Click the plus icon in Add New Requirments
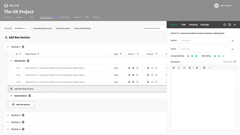This screenshot has height=135, width=240. pos(11,89)
